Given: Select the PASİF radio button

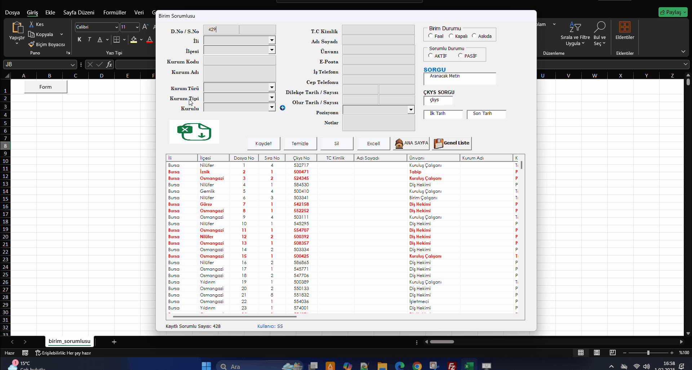Looking at the screenshot, I should click(x=460, y=56).
